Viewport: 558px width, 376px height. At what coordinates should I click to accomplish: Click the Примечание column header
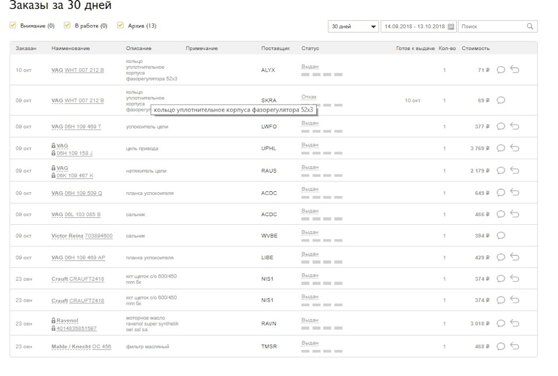(x=202, y=48)
